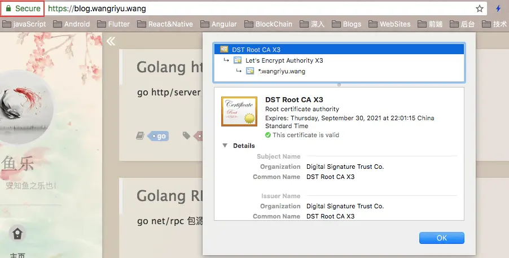Viewport: 509px width, 258px height.
Task: Click the category book icon beside go
Action: (140, 135)
